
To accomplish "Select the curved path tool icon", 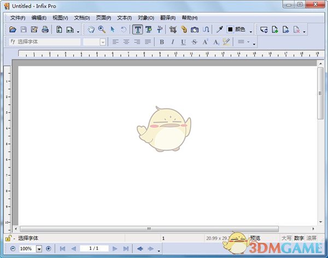I will [x=206, y=29].
